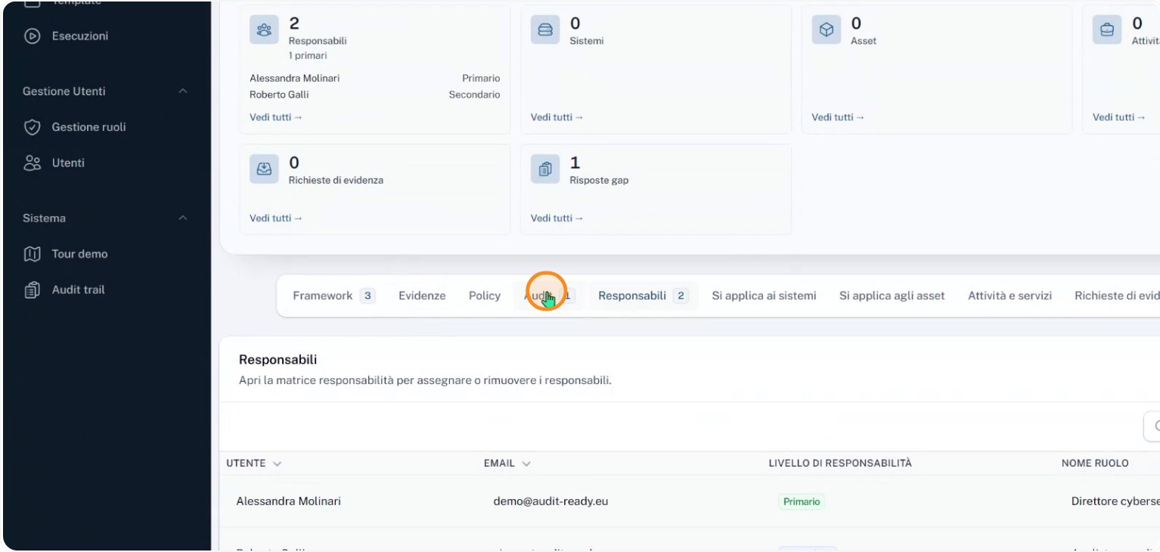Open the Policy tab
The width and height of the screenshot is (1160, 552).
point(485,296)
